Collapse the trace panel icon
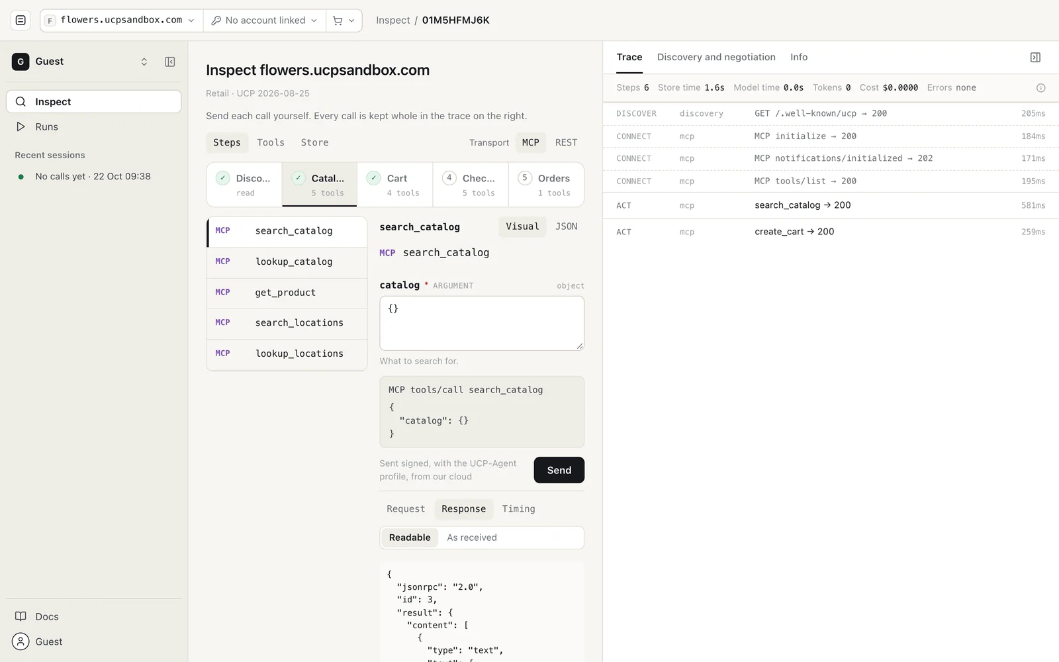The image size is (1059, 662). 1035,58
